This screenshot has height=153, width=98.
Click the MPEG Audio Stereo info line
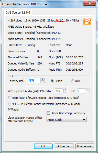(x=31, y=27)
